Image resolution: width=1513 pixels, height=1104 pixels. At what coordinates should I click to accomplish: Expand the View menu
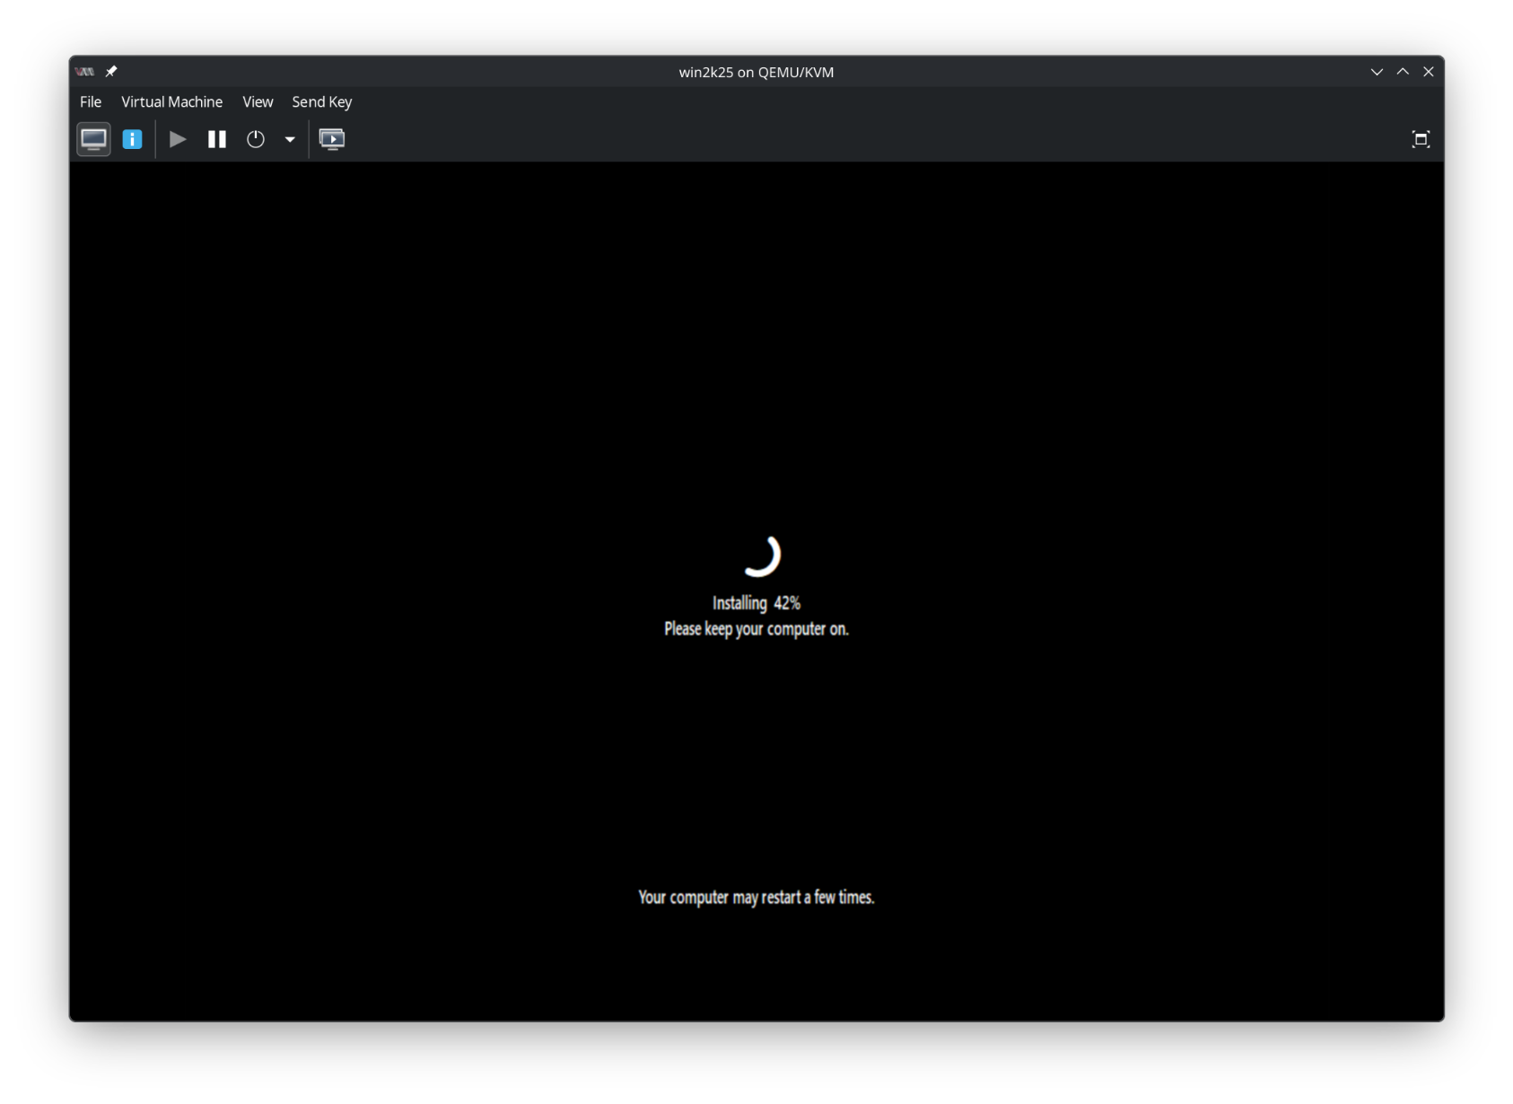[x=258, y=101]
